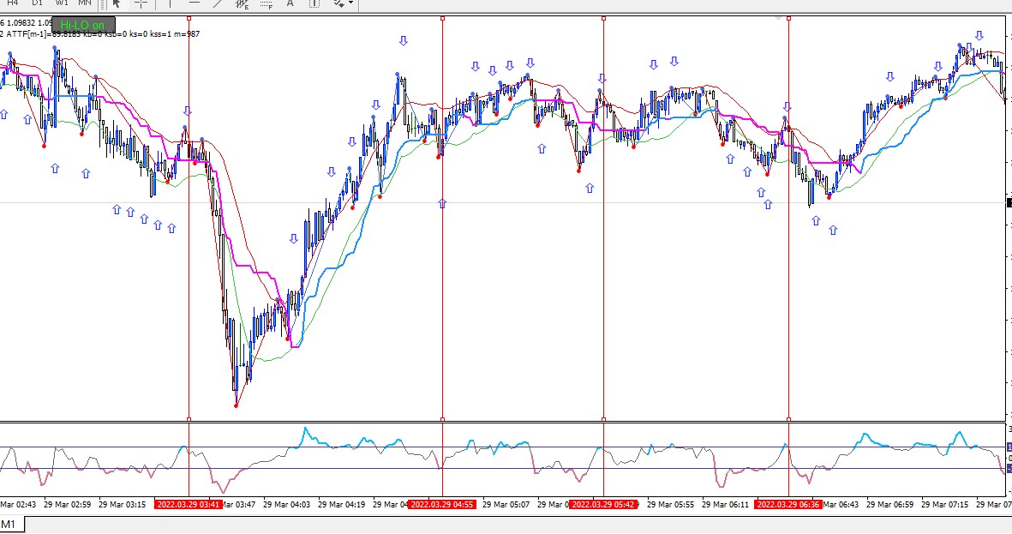Switch to MN timeframe
Screen dimensions: 1012x534
click(x=85, y=3)
